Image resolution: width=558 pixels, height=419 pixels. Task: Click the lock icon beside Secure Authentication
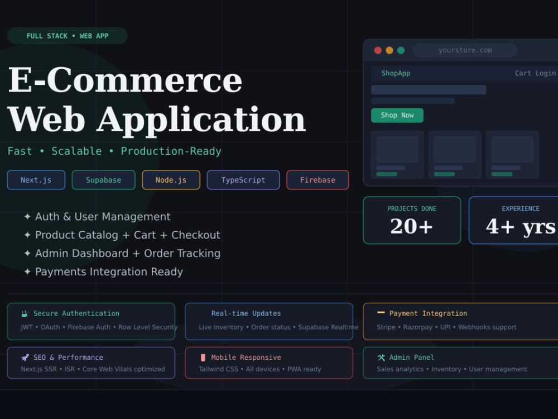coord(25,313)
